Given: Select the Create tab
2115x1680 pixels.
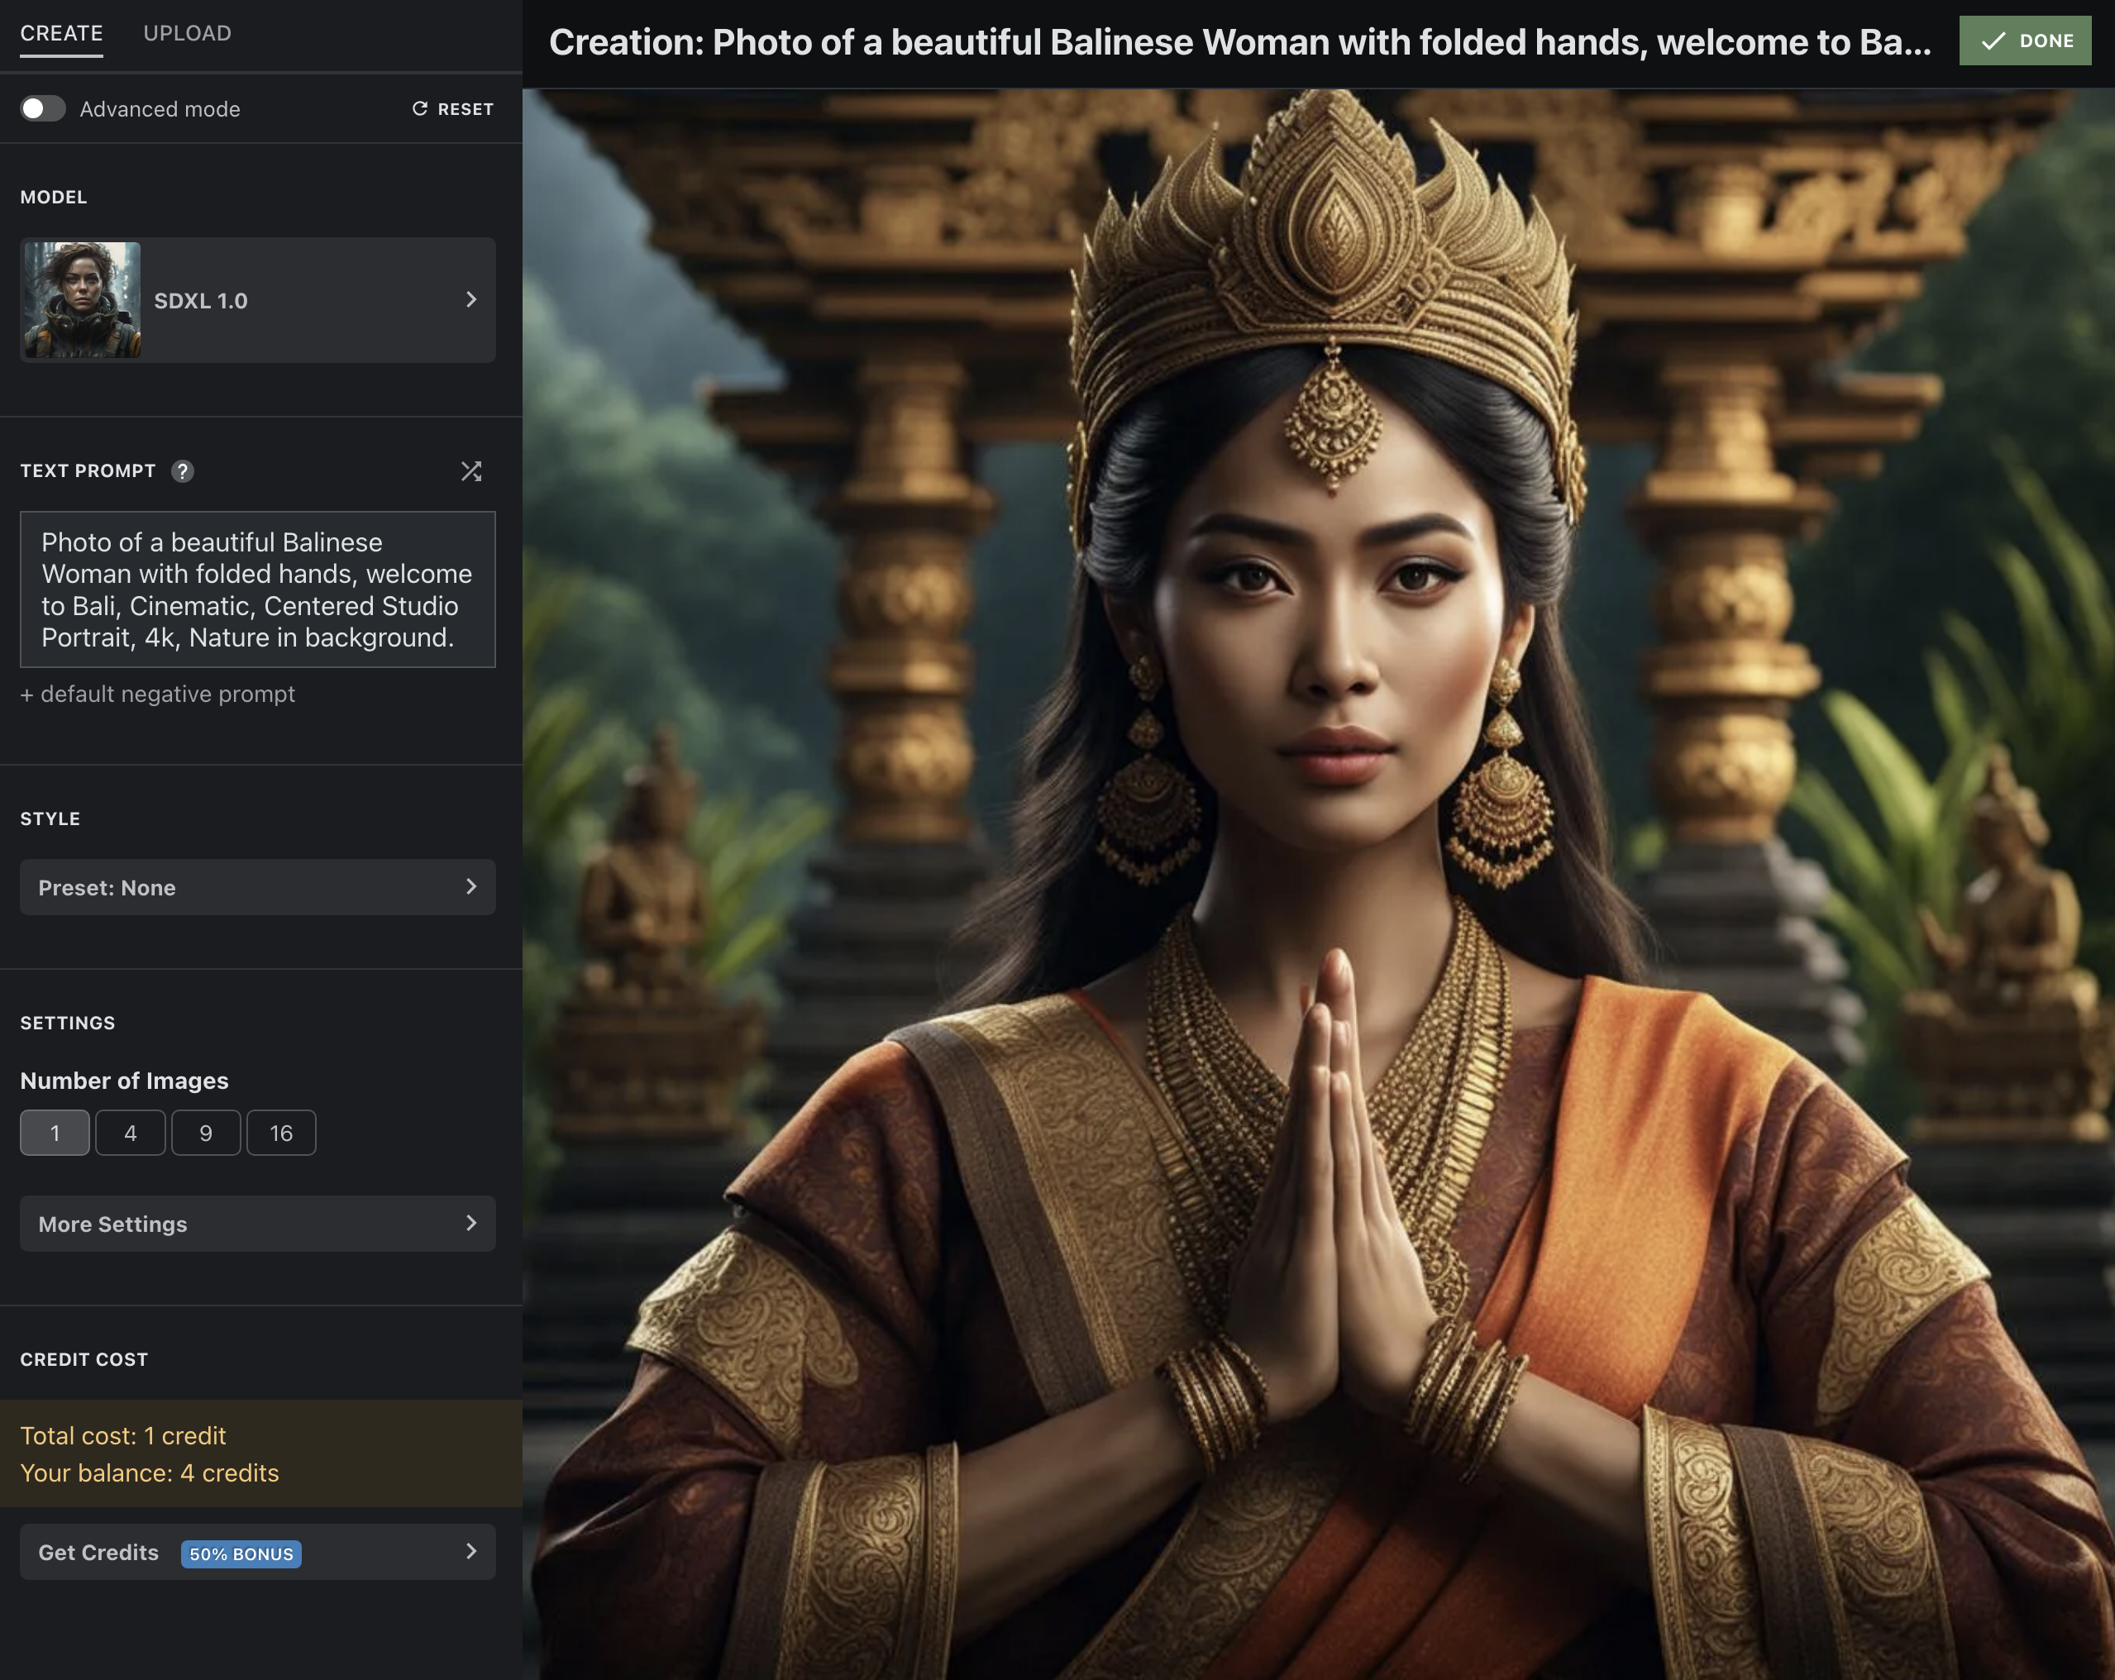Looking at the screenshot, I should point(62,33).
